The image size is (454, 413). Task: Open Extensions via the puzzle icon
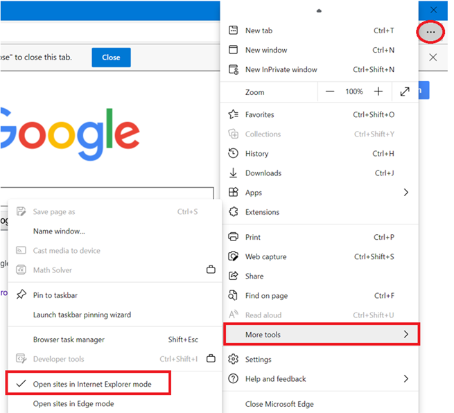[x=234, y=212]
